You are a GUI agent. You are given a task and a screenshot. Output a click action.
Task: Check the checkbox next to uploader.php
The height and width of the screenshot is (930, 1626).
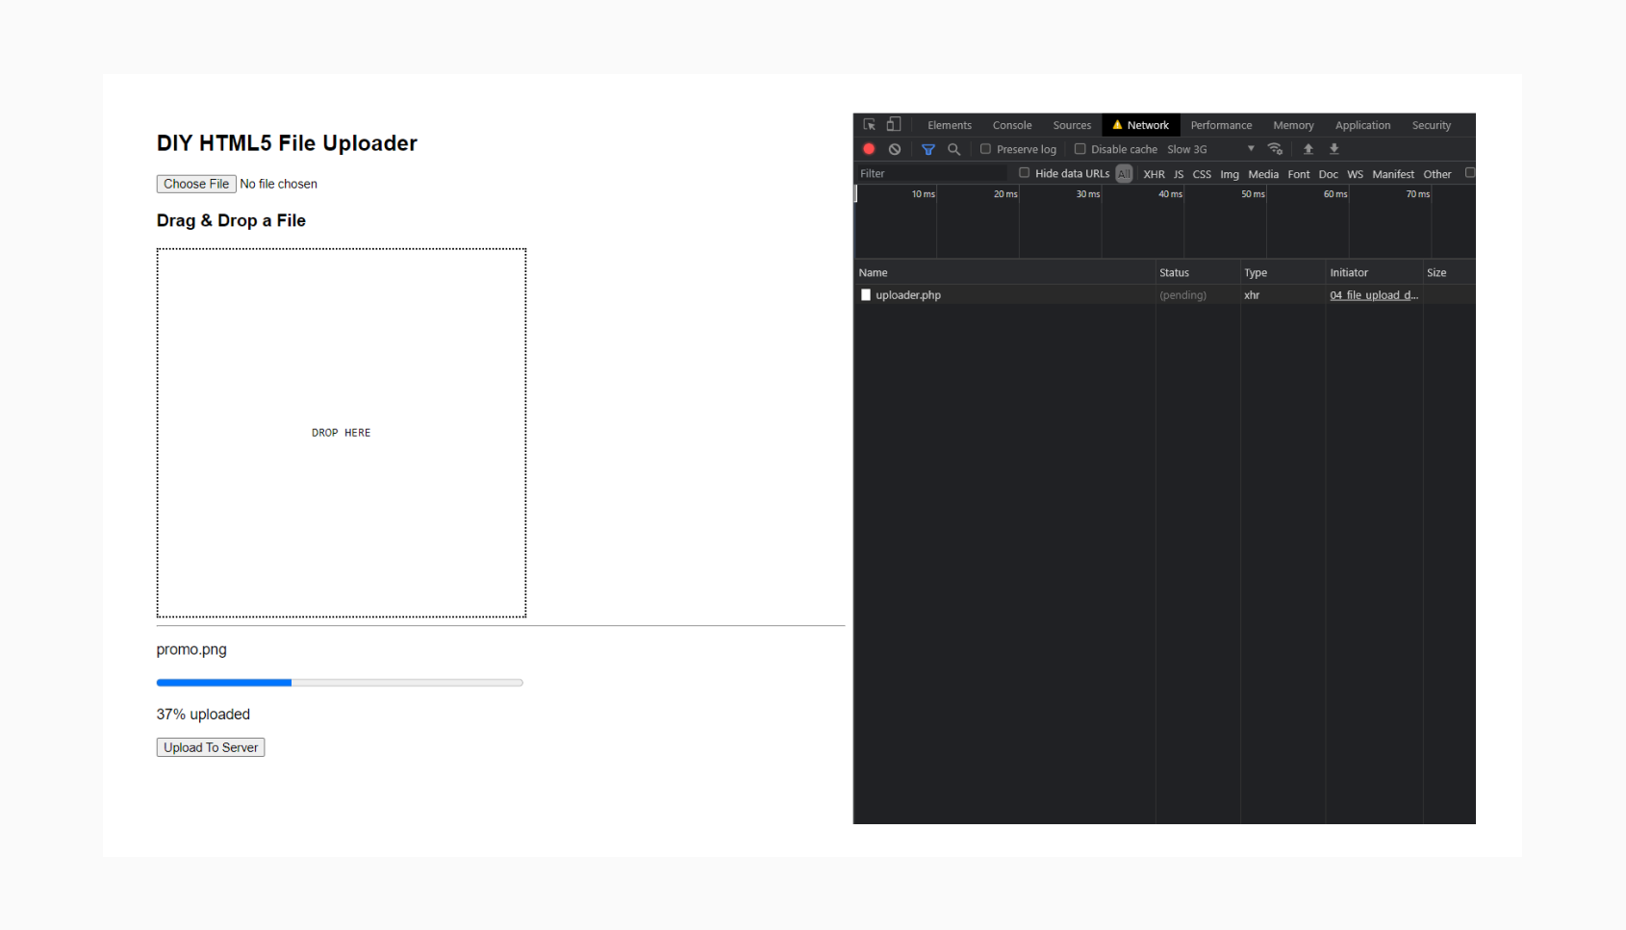(x=865, y=295)
